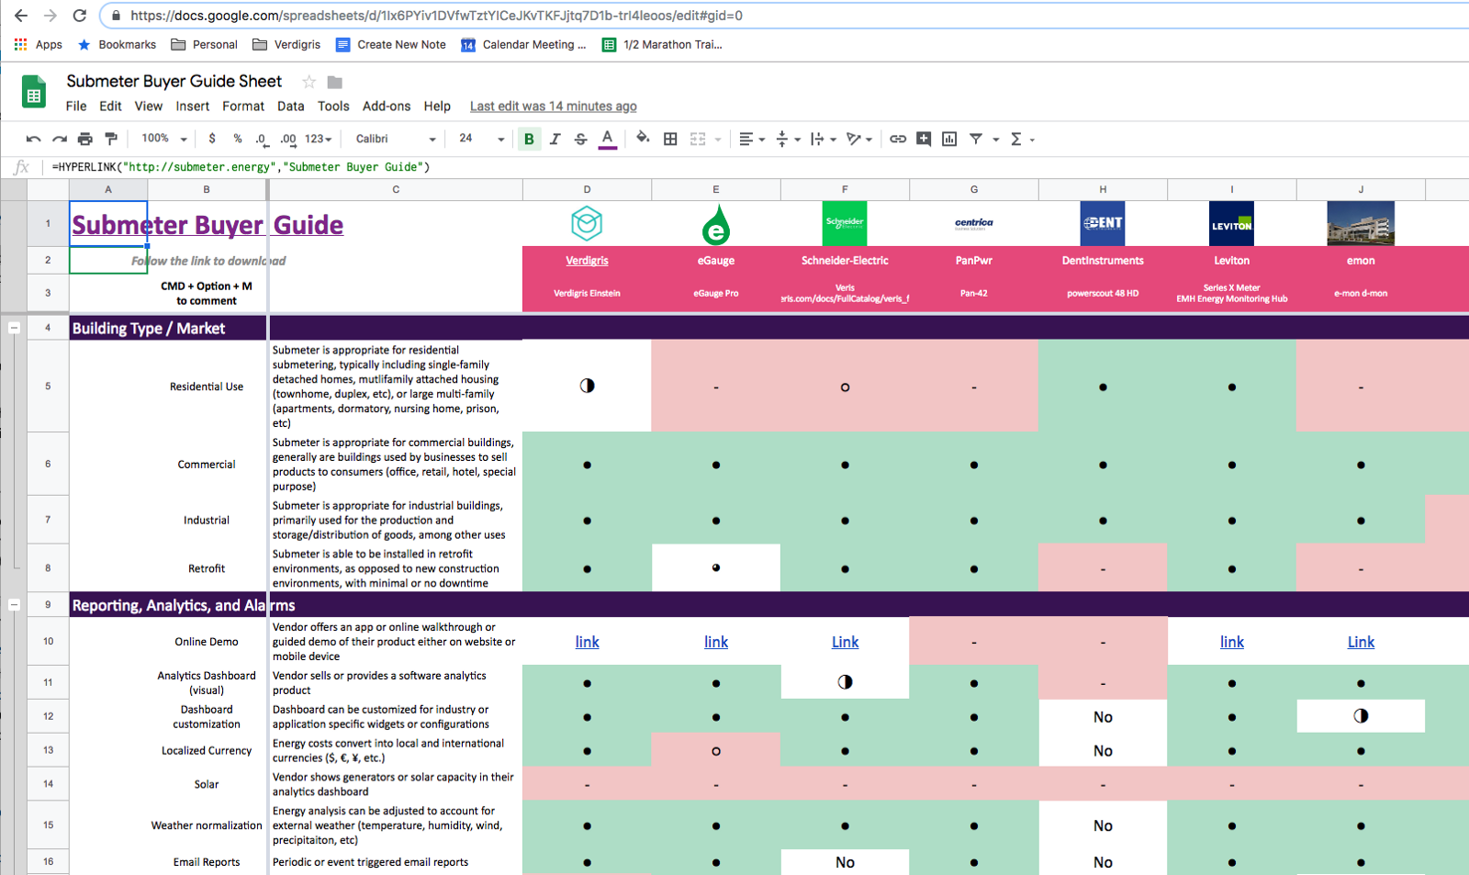View site info via the padlock
The image size is (1469, 875).
click(116, 16)
